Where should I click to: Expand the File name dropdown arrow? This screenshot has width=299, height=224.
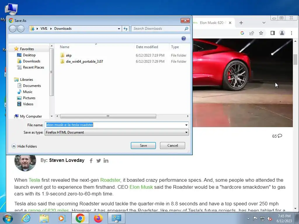pos(186,125)
